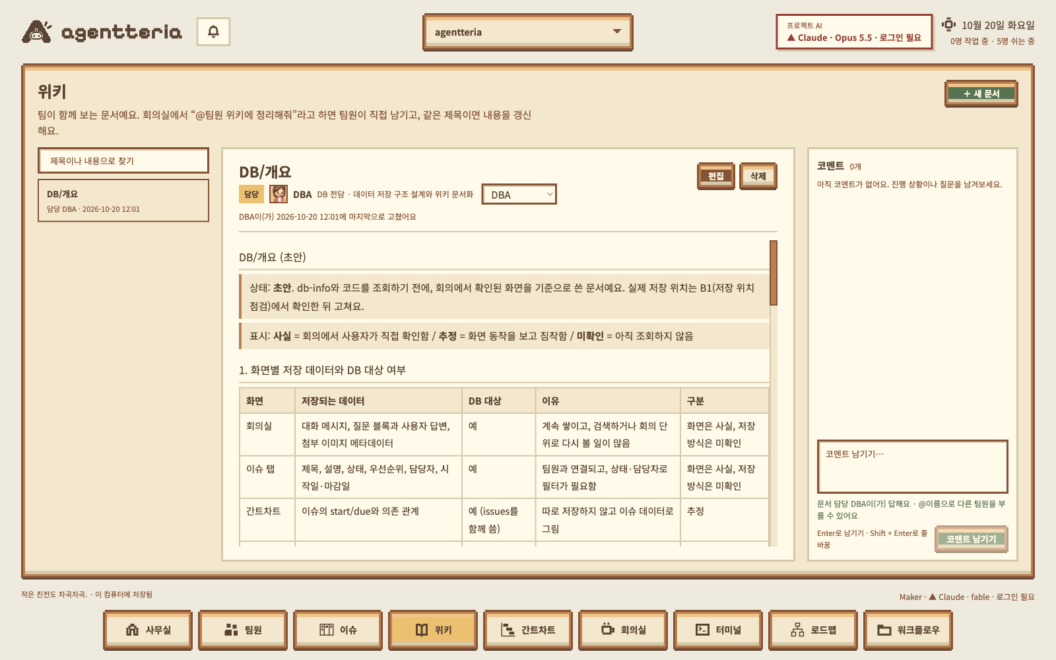
Task: Click the 간트차트 table cell
Action: [267, 520]
